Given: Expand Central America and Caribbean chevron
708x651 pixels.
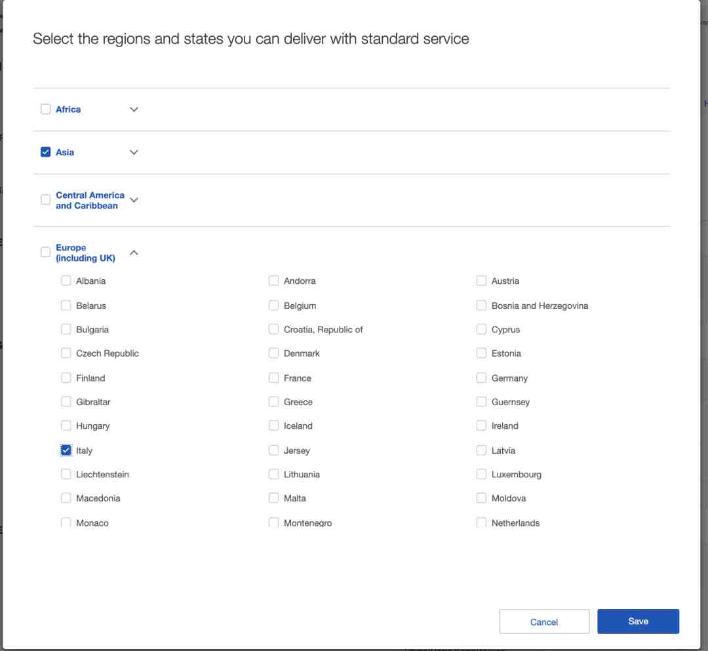Looking at the screenshot, I should pyautogui.click(x=134, y=199).
